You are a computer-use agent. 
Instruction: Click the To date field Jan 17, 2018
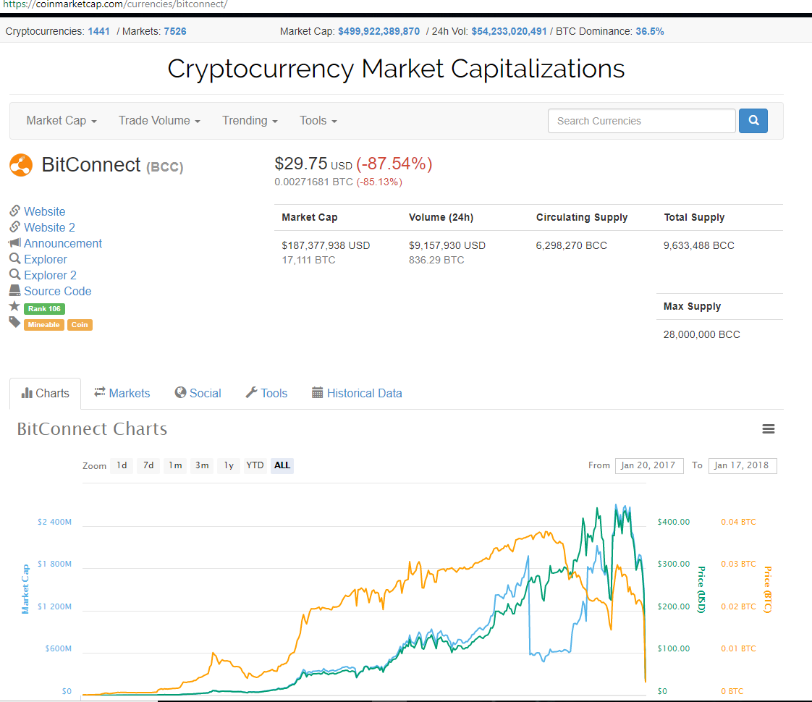[x=743, y=465]
